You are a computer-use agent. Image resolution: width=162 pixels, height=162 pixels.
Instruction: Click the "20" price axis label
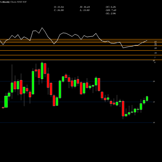[x=154, y=81]
